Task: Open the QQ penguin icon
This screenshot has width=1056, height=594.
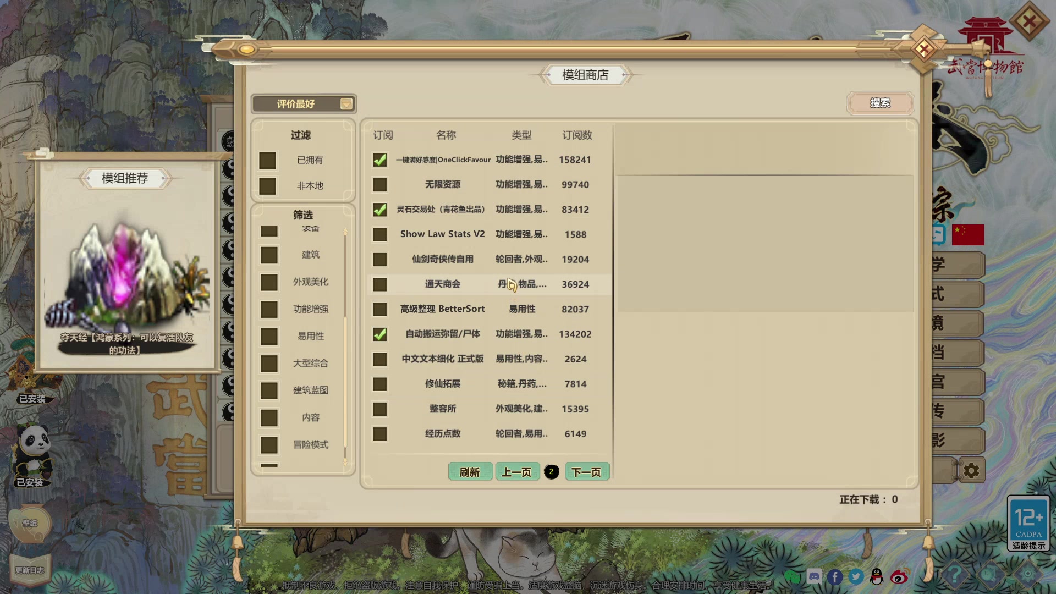Action: click(877, 576)
